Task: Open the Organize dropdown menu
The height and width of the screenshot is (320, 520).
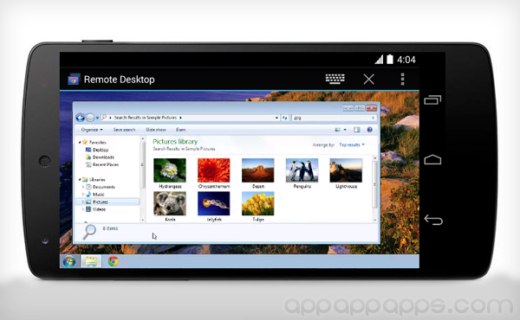Action: 92,130
